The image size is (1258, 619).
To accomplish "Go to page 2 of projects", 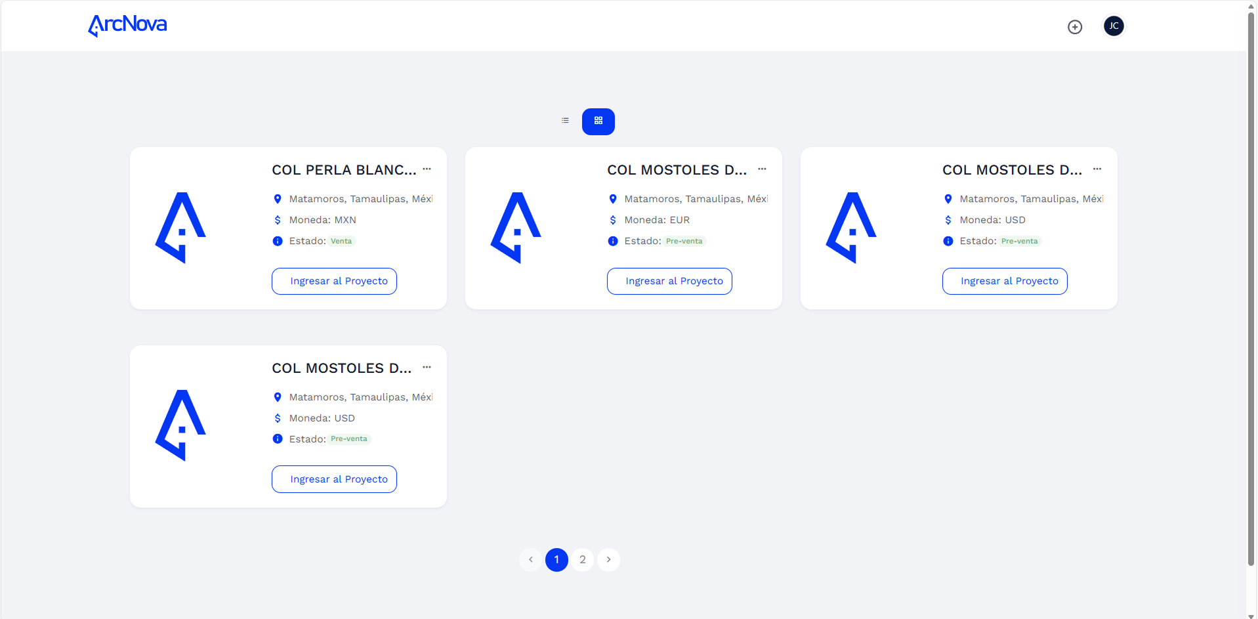I will [582, 559].
